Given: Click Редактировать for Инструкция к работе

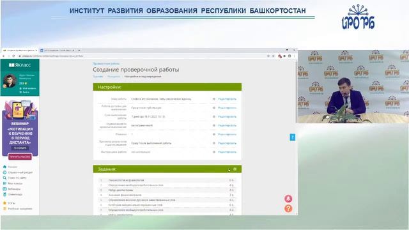Looking at the screenshot, I should (x=228, y=152).
